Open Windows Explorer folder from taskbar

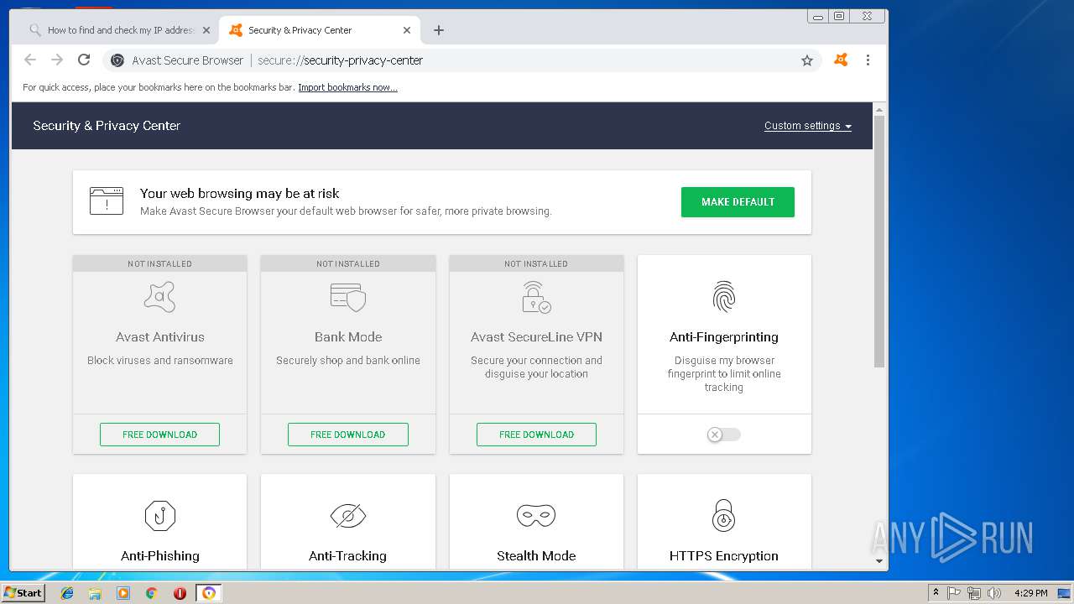click(x=95, y=593)
